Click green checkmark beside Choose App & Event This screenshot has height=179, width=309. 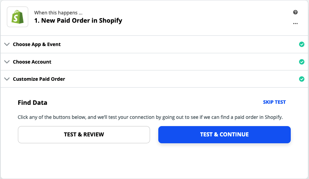point(301,44)
